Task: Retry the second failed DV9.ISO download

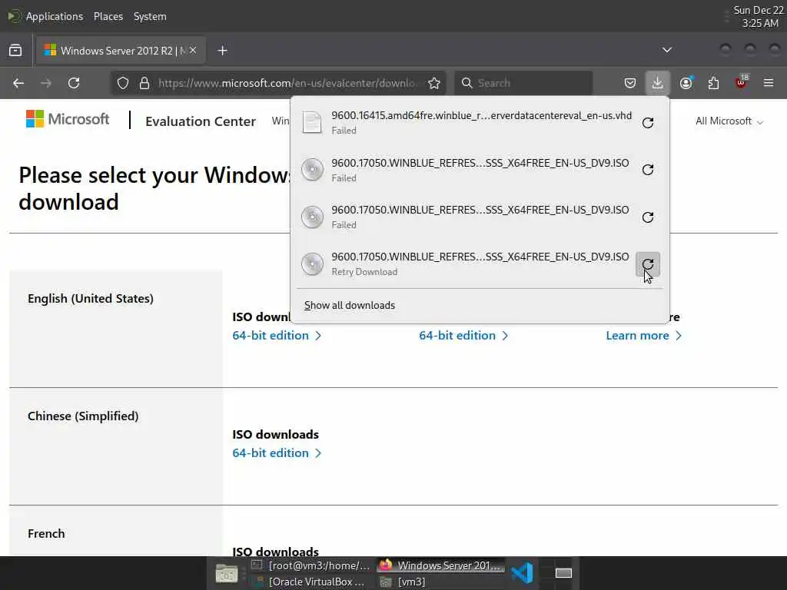Action: click(x=648, y=217)
